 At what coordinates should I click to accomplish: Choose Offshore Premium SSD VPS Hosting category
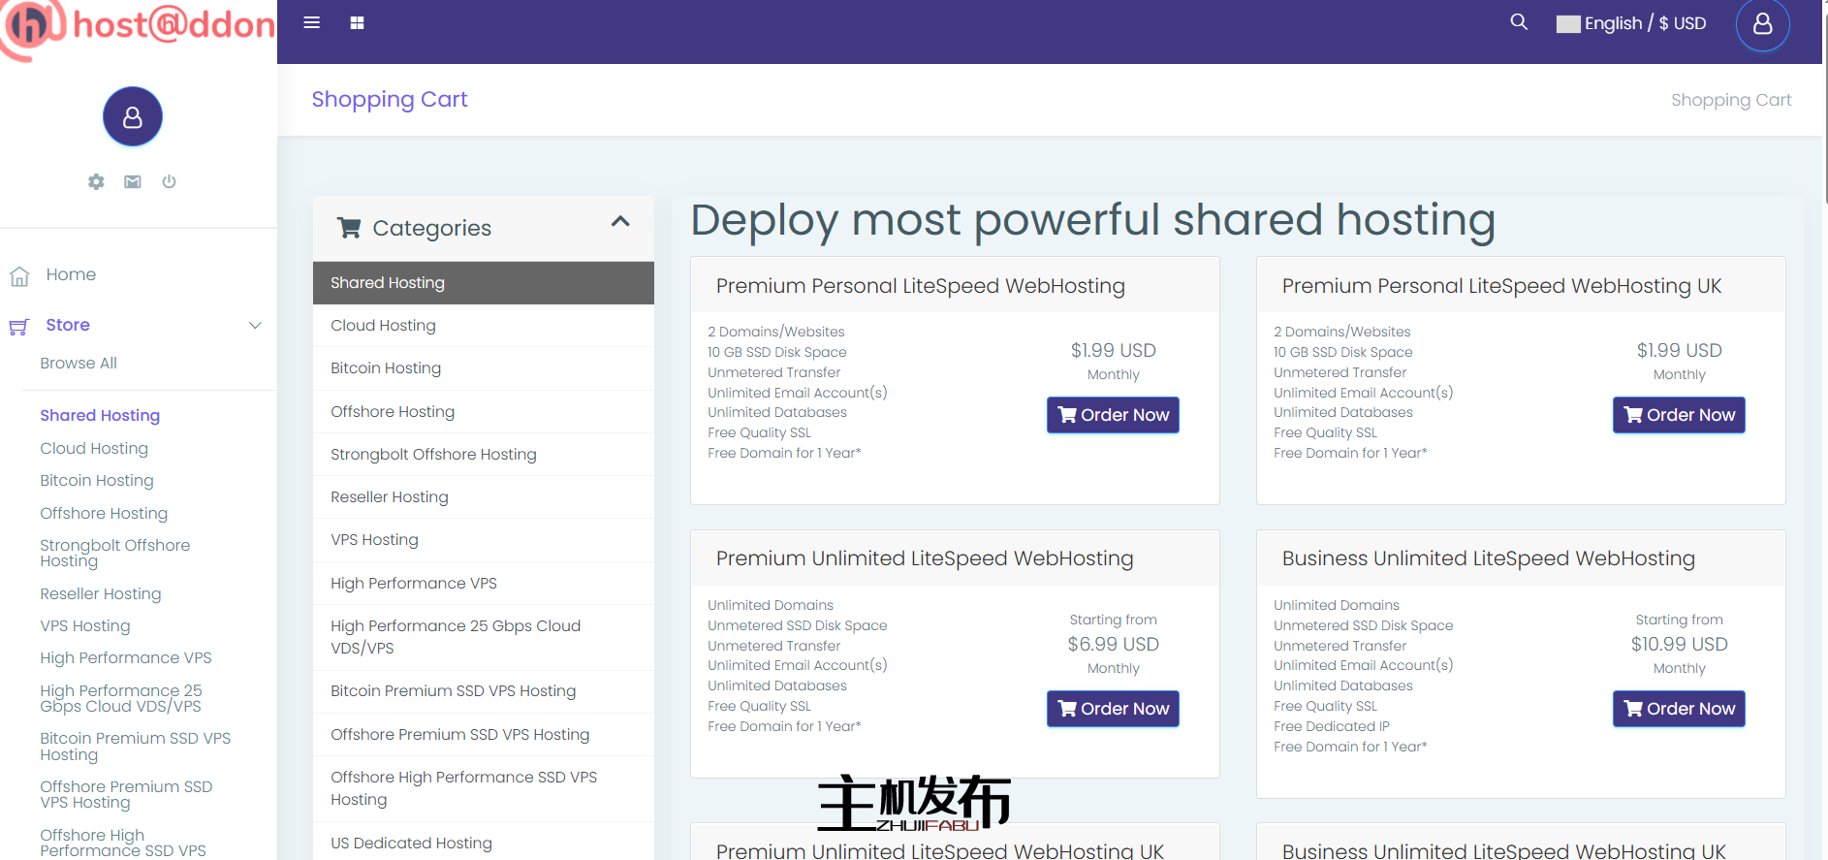pyautogui.click(x=484, y=734)
